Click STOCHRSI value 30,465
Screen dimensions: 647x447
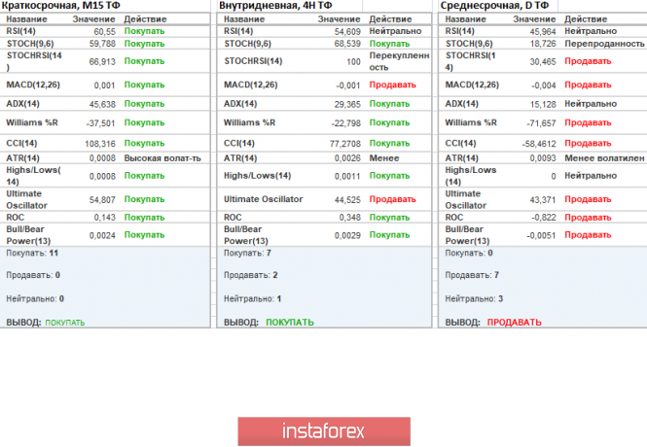(x=543, y=61)
